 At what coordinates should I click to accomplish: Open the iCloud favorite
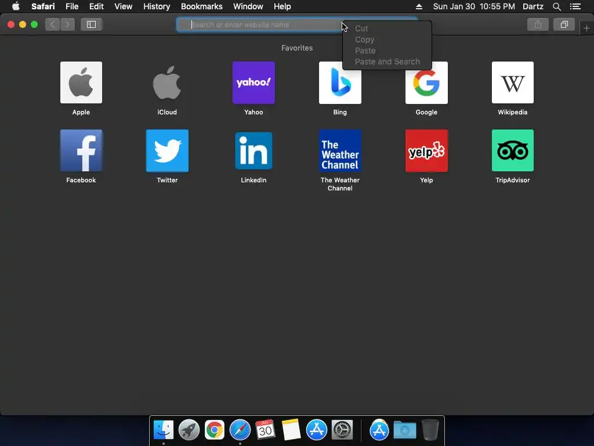(x=167, y=82)
